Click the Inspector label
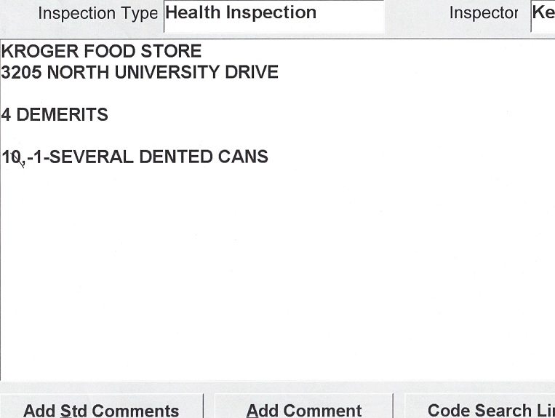555x418 pixels. 484,14
